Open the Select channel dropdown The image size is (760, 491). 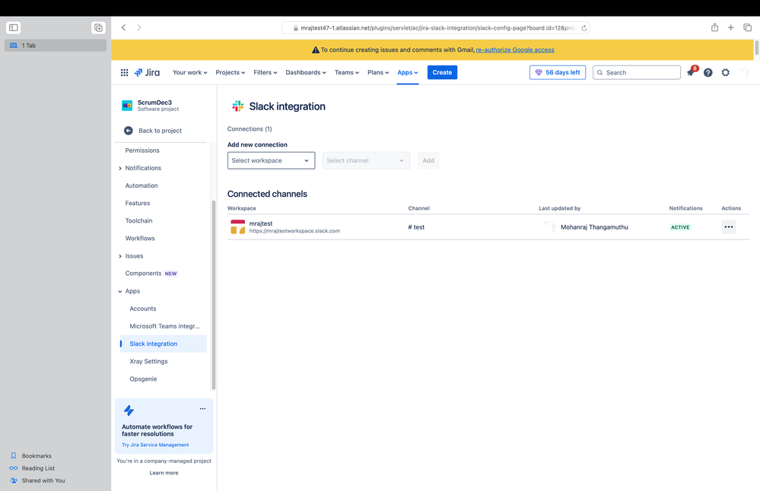[366, 160]
